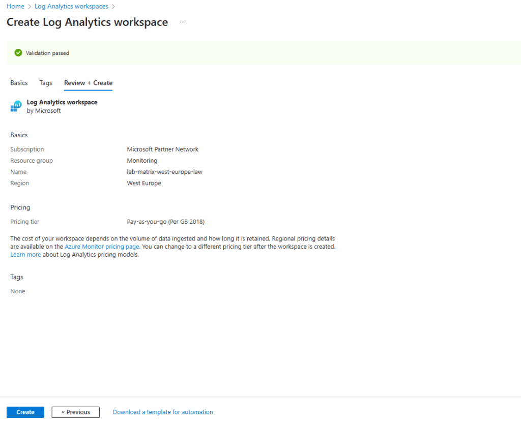Click the Pricing tier label
The width and height of the screenshot is (521, 424).
[x=24, y=222]
